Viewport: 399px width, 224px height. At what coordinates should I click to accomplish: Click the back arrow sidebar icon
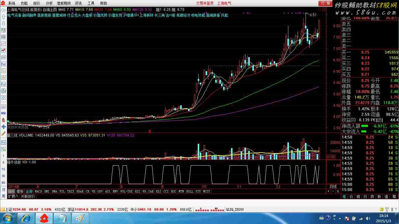[4, 10]
